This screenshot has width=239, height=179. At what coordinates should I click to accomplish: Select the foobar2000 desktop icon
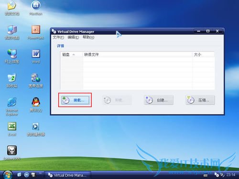[x=12, y=153]
